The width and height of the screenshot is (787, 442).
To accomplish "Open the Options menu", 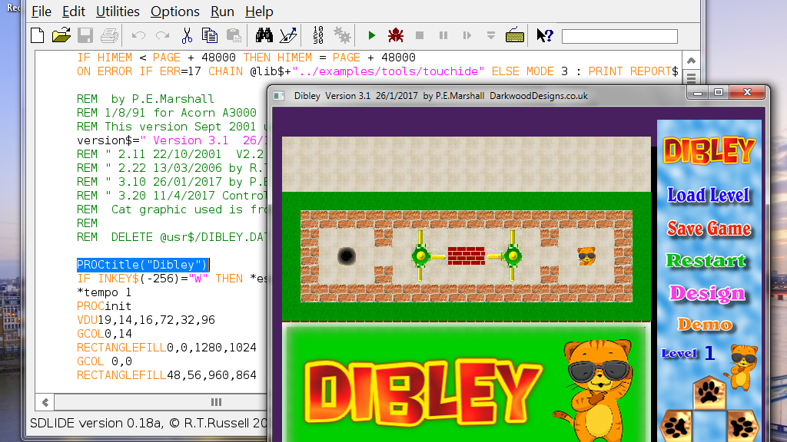I will [174, 12].
